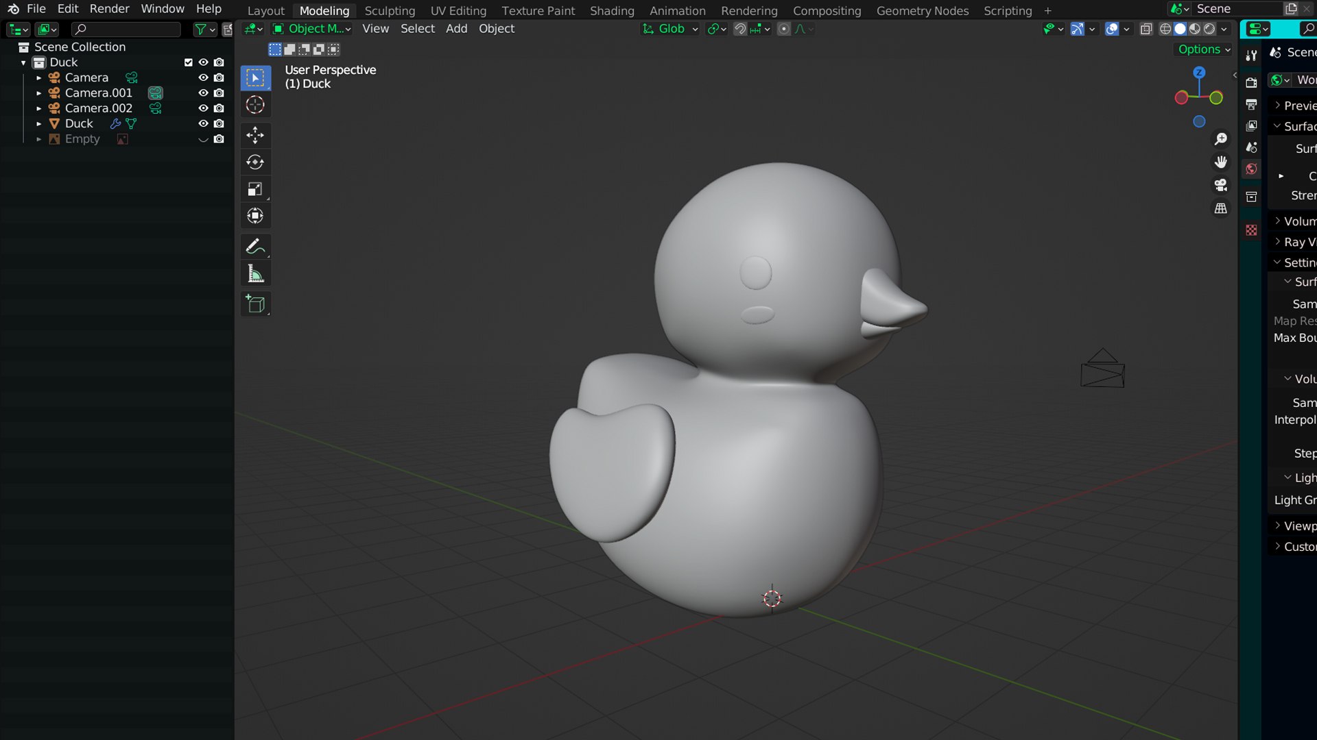The width and height of the screenshot is (1317, 740).
Task: Select the Annotate pencil tool
Action: (x=255, y=246)
